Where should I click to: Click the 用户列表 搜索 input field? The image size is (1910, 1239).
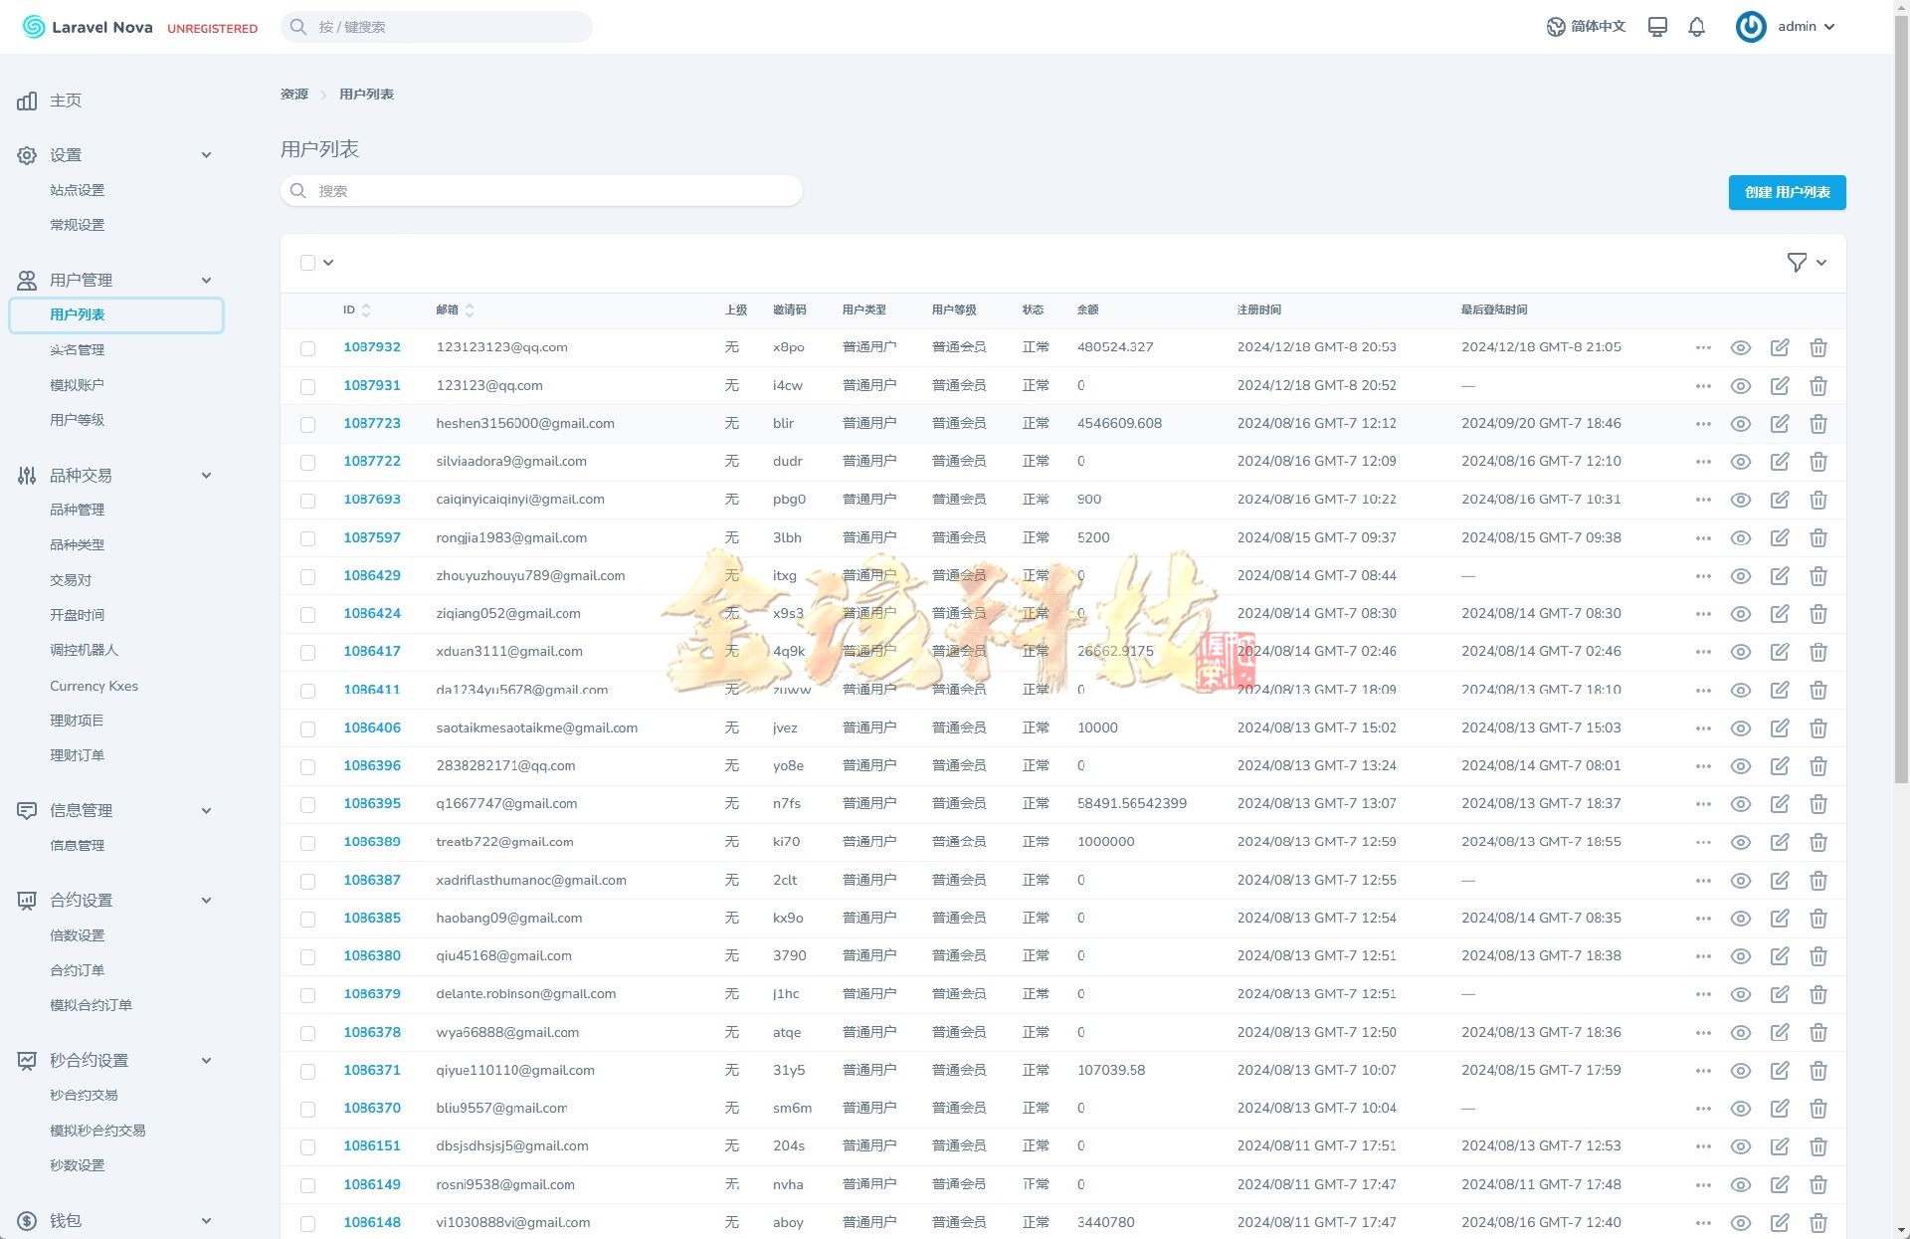(x=542, y=191)
